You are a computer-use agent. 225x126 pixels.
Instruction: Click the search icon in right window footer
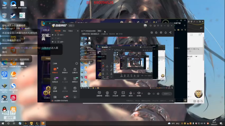pyautogui.click(x=202, y=101)
